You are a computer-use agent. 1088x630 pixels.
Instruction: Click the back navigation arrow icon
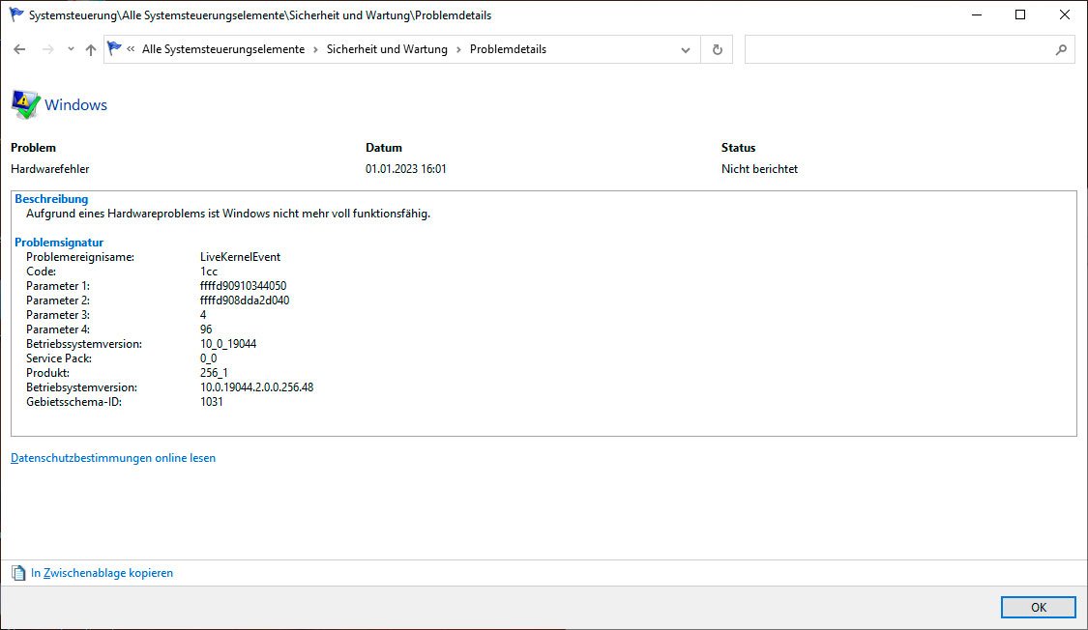[19, 48]
